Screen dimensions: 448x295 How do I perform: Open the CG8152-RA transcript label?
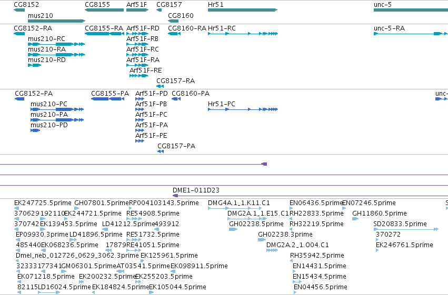click(33, 28)
